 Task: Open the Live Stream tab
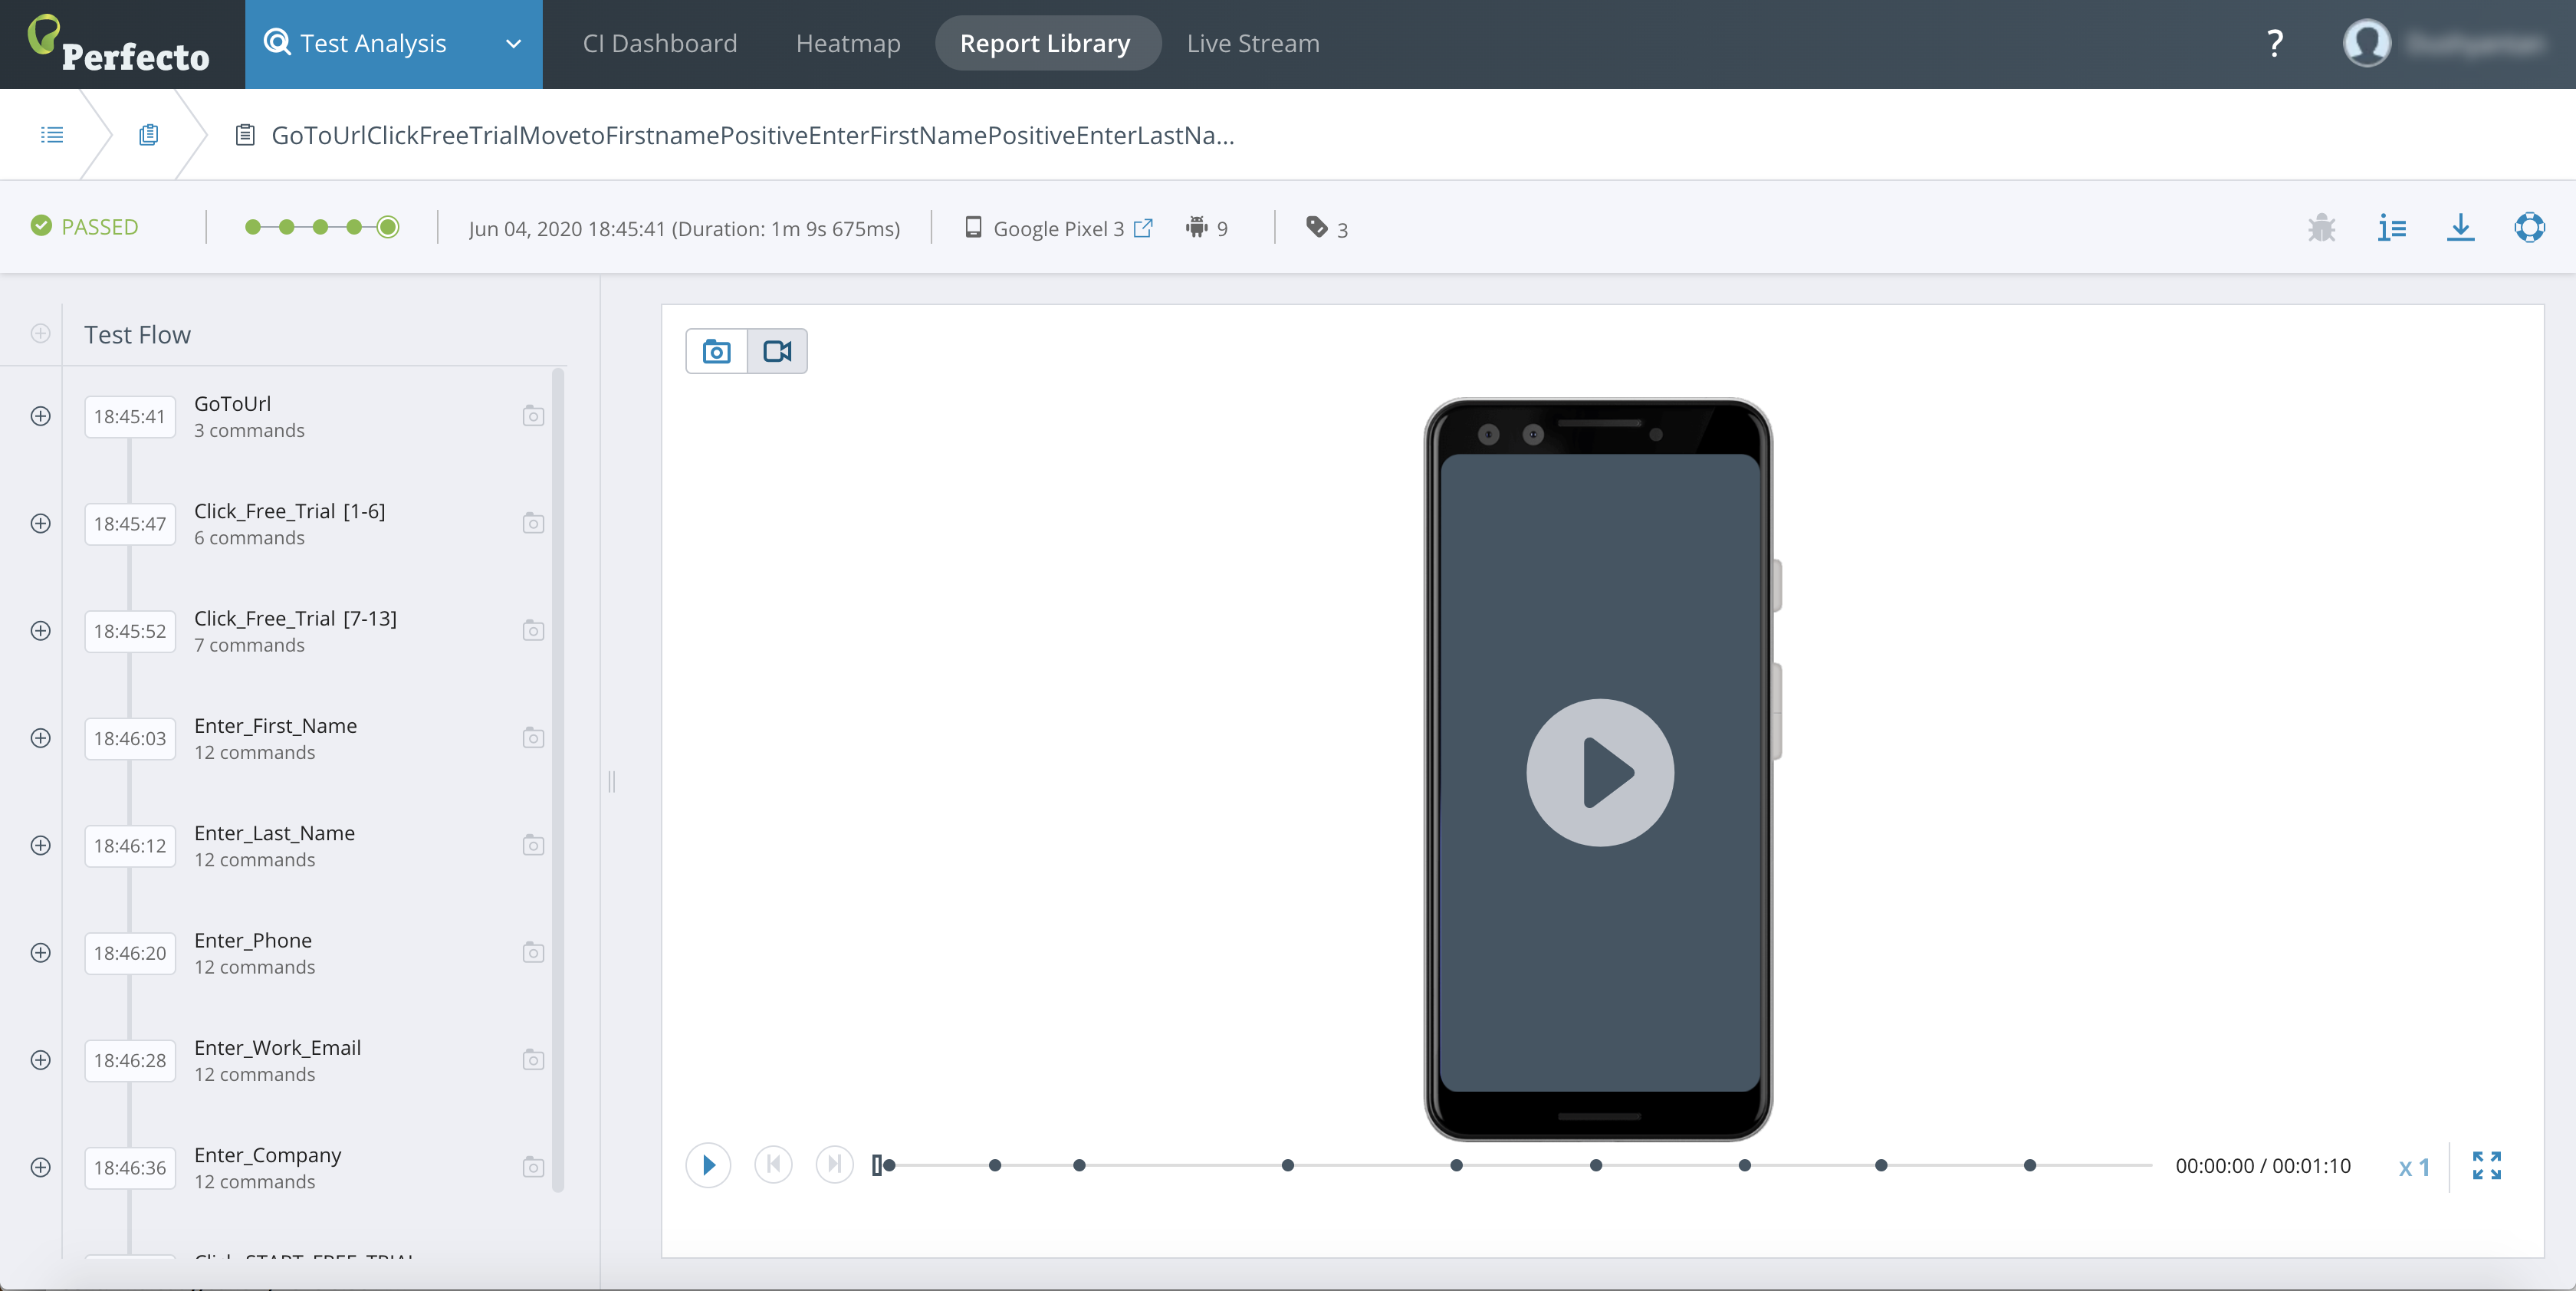pos(1253,43)
